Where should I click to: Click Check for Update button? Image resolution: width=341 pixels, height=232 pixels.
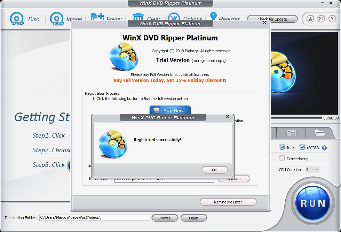(272, 19)
